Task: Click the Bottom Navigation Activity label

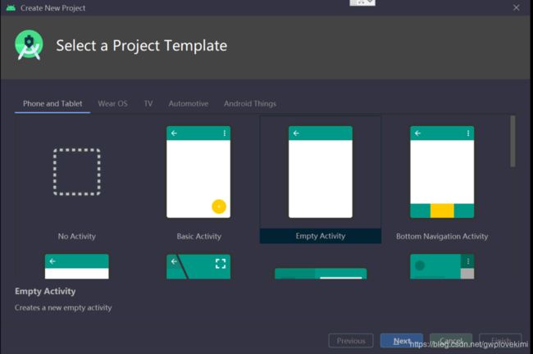Action: tap(442, 236)
